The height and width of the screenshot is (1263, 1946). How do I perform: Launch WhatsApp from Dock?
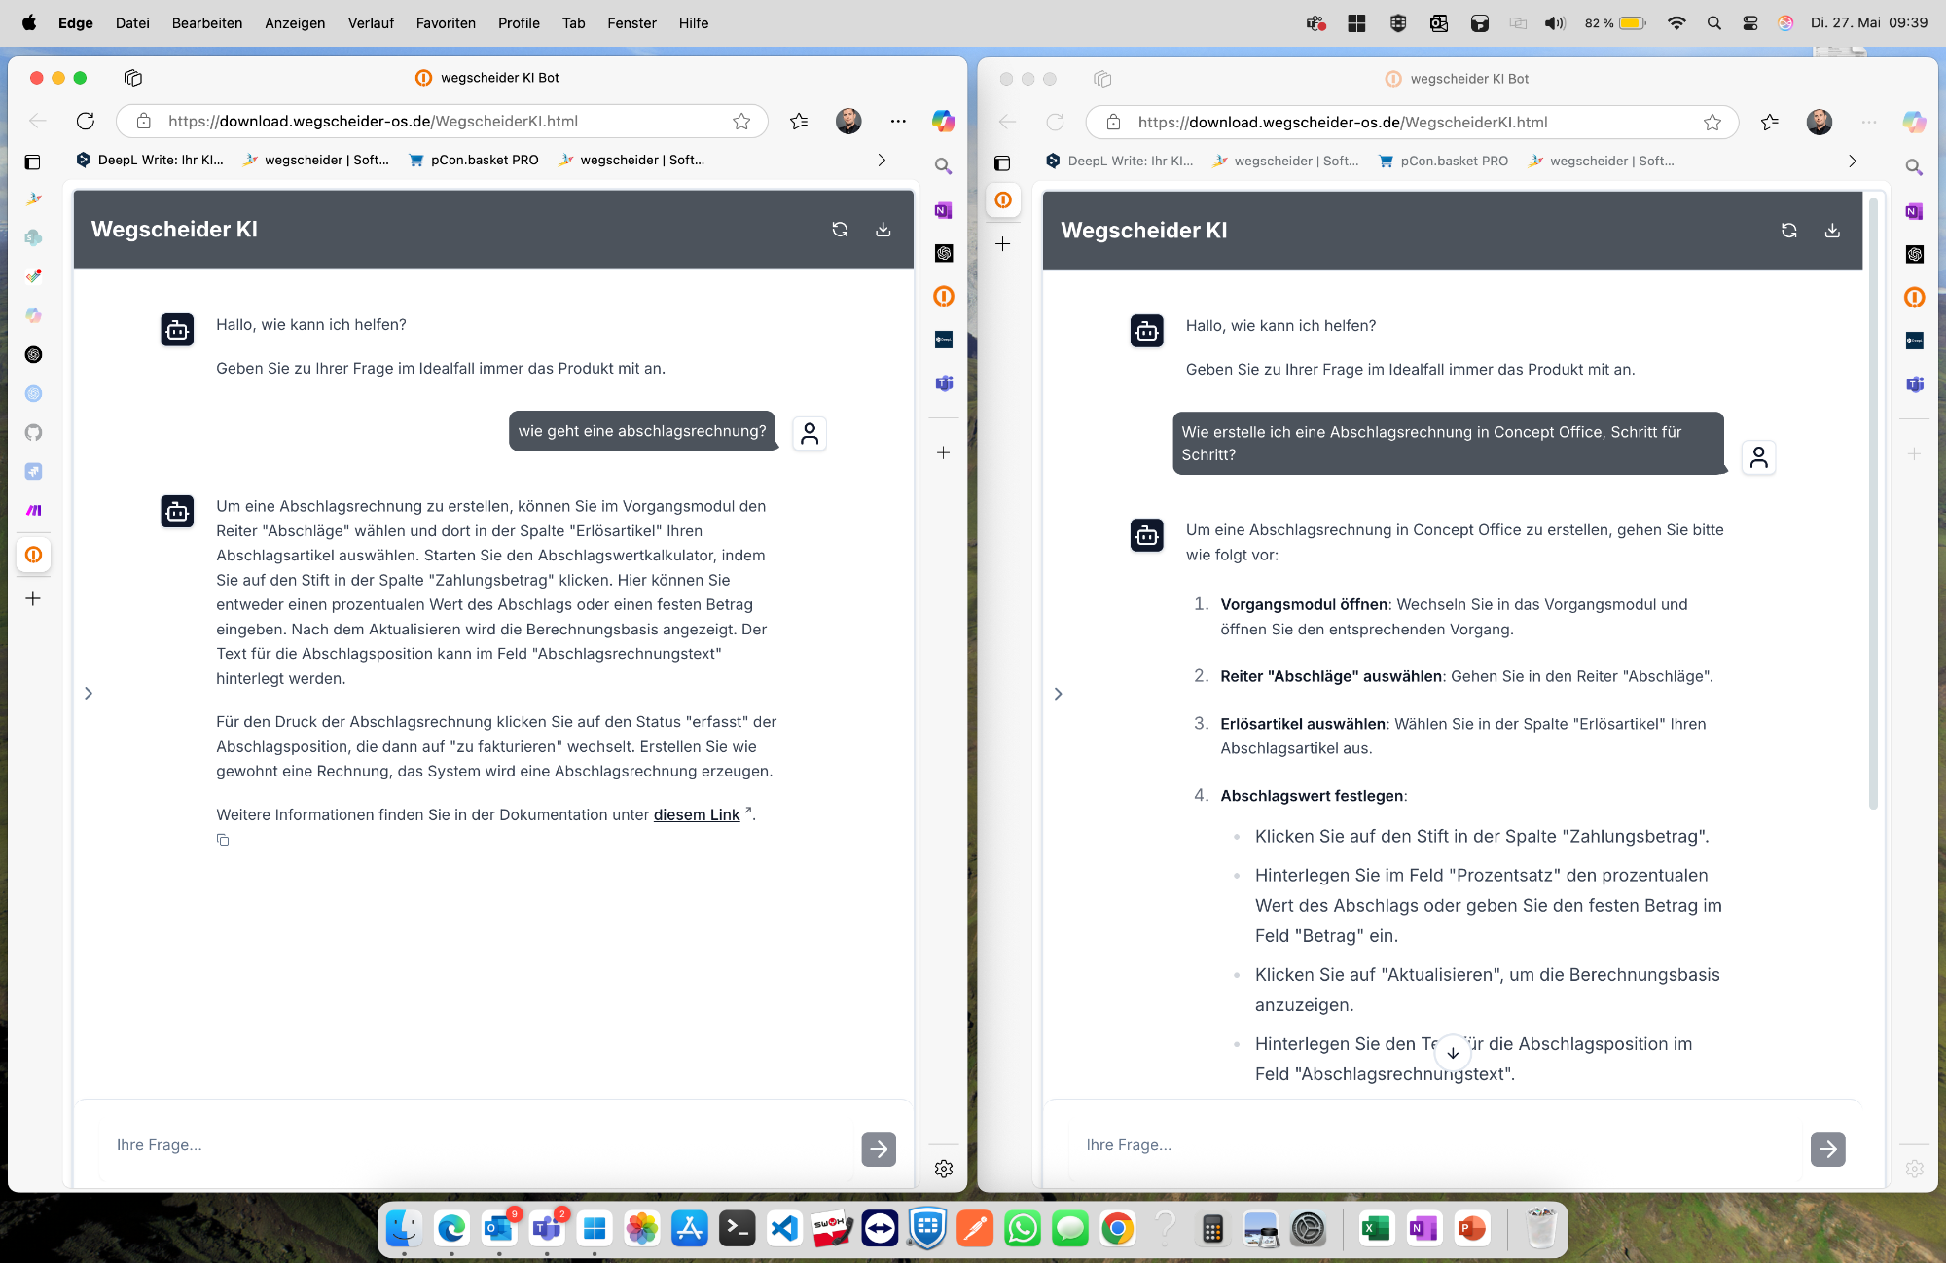1023,1229
